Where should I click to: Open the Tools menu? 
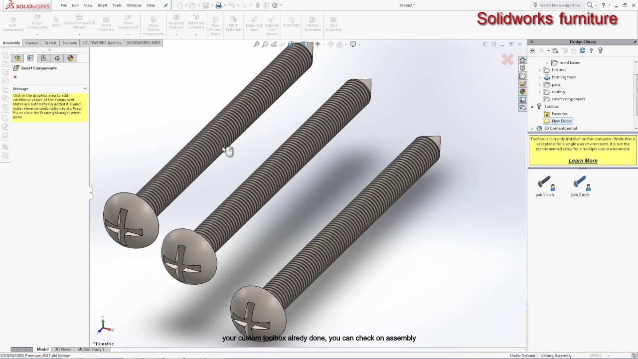click(117, 5)
